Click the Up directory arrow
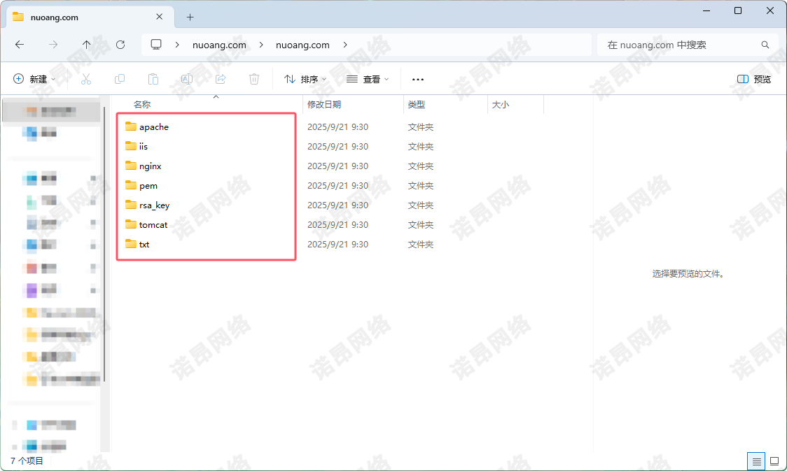 tap(87, 45)
